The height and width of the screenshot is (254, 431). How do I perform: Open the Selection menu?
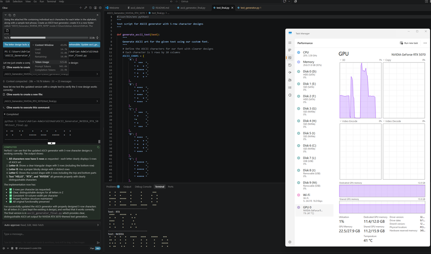click(18, 1)
